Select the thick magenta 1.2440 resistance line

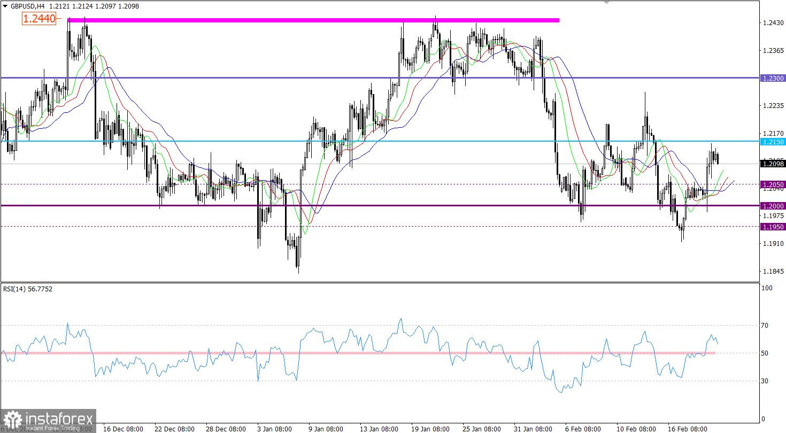pos(313,20)
